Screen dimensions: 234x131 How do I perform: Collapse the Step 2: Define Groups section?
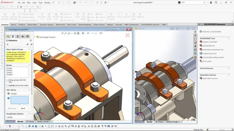coord(29,49)
